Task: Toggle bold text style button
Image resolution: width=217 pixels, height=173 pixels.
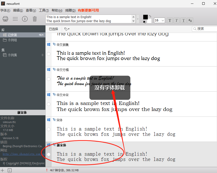Action: click(x=170, y=20)
